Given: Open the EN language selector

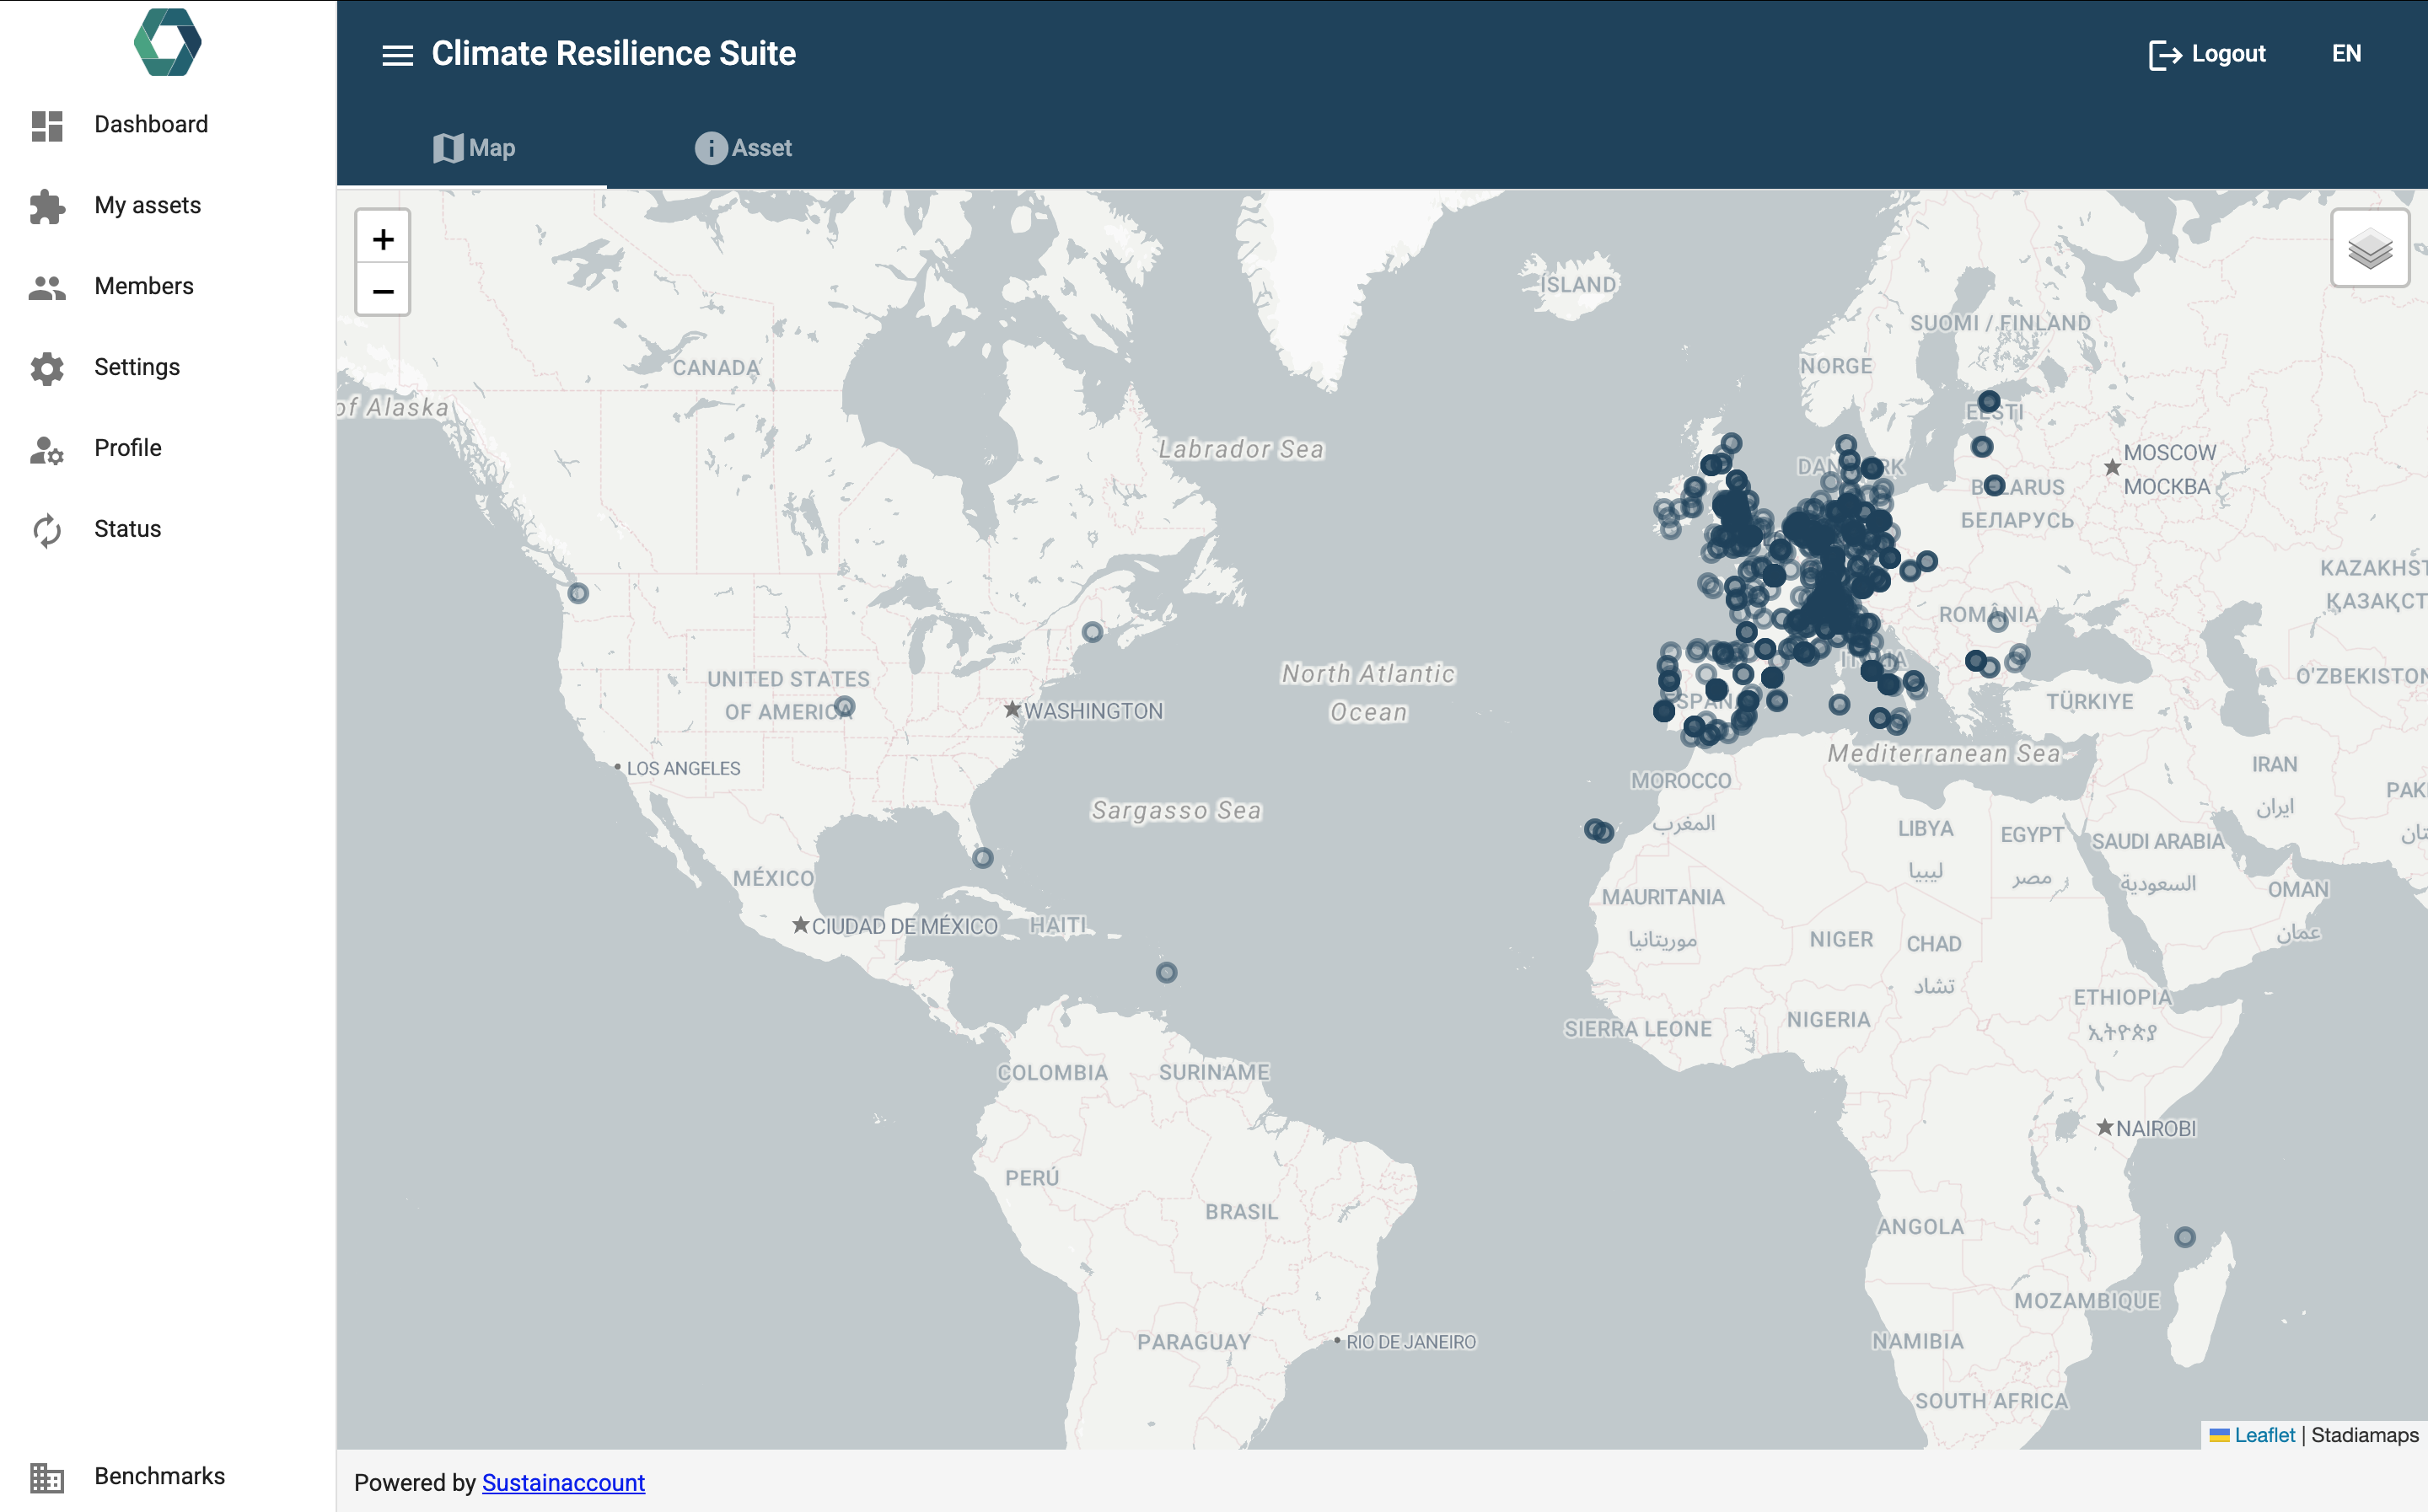Looking at the screenshot, I should click(2346, 54).
